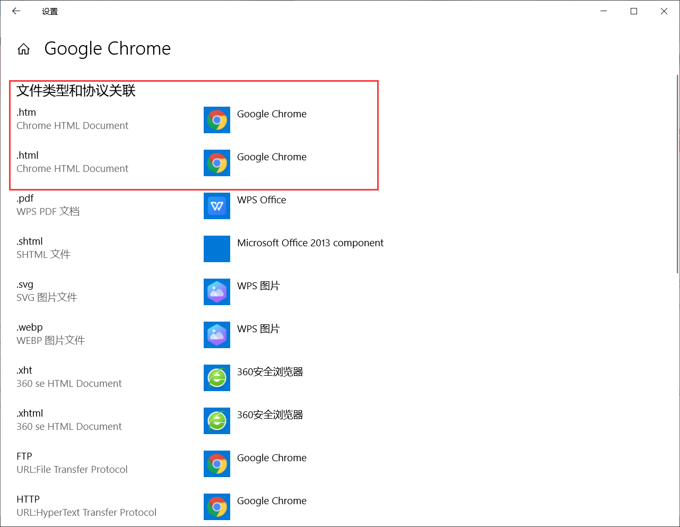Click the SVG 图片文件 description
This screenshot has width=680, height=527.
pos(47,298)
